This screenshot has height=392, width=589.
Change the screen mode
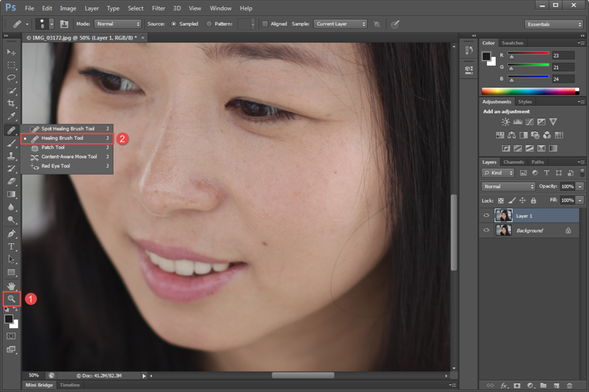point(11,350)
